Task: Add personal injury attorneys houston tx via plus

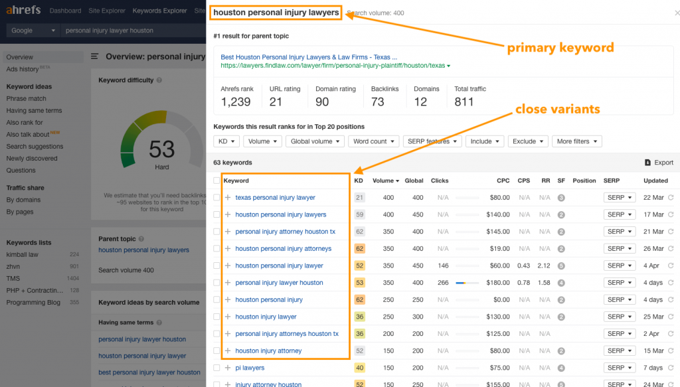Action: (x=228, y=334)
